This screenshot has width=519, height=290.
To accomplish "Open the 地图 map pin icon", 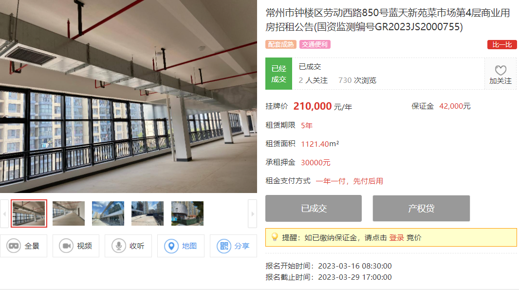I will 171,246.
